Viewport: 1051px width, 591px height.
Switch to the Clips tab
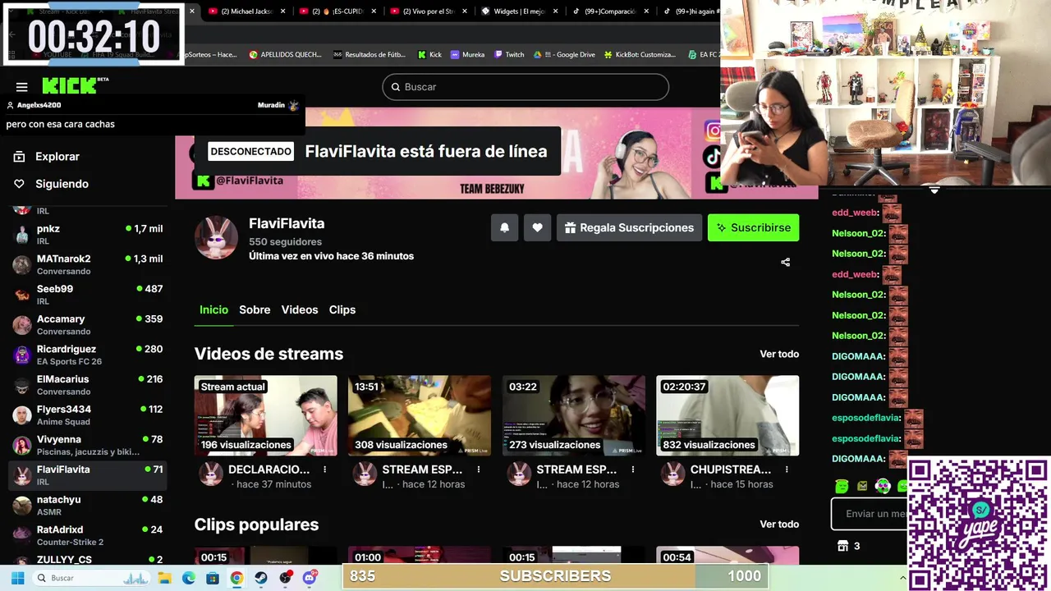[342, 309]
